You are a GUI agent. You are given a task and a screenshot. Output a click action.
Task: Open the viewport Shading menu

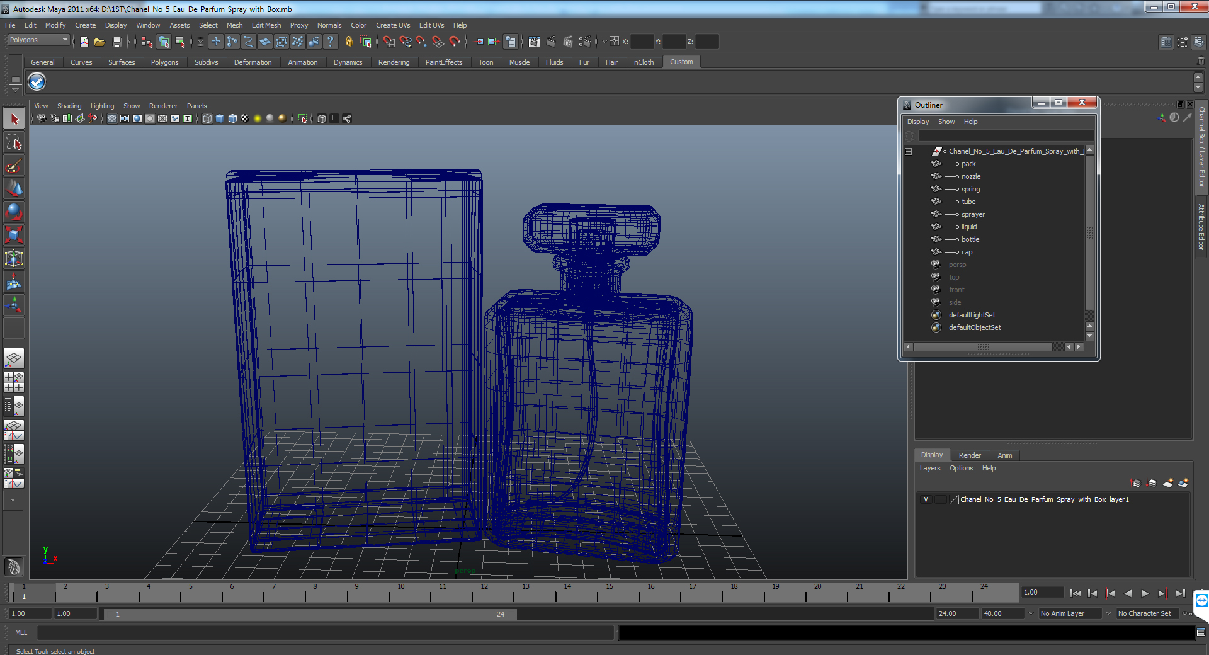point(69,106)
